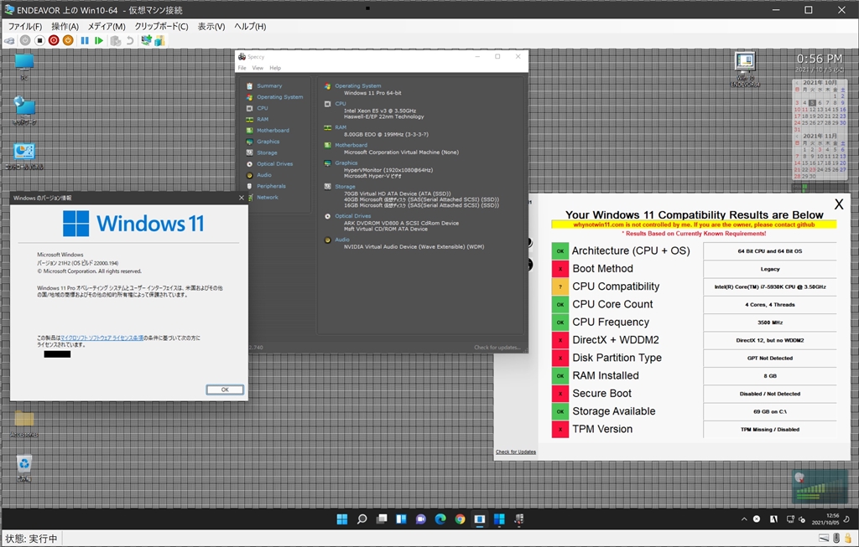Create a checkpoint via the toolbar icon
This screenshot has width=859, height=547.
[116, 40]
